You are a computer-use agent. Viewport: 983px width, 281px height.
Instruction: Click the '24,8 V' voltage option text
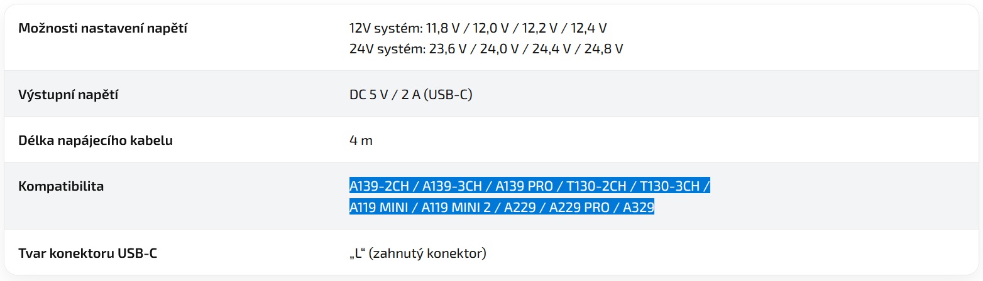click(x=605, y=48)
